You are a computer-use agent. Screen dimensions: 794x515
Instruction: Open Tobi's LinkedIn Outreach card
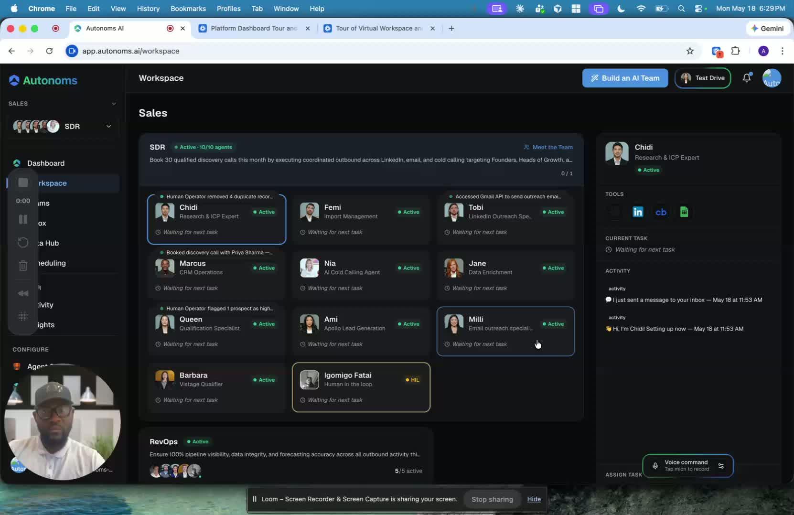[506, 219]
